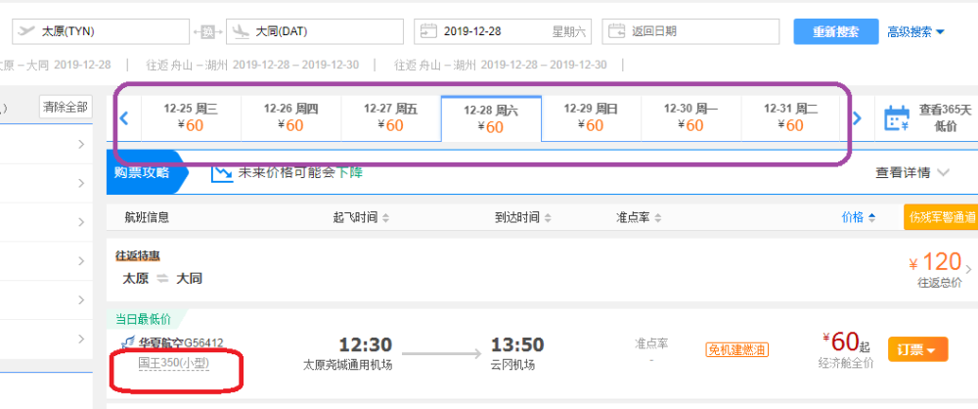
Task: Click the calendar icon in return date field
Action: point(616,31)
